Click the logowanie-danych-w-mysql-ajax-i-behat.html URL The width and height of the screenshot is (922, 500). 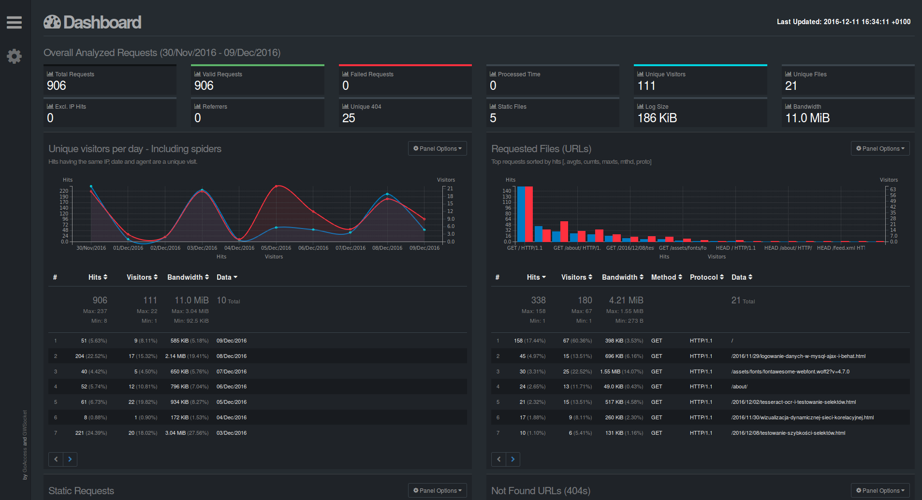tap(798, 356)
